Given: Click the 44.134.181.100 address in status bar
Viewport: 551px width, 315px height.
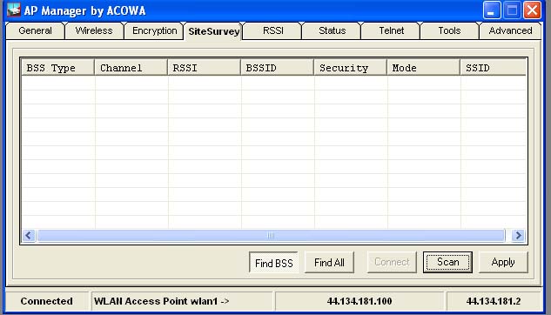Looking at the screenshot, I should coord(359,301).
